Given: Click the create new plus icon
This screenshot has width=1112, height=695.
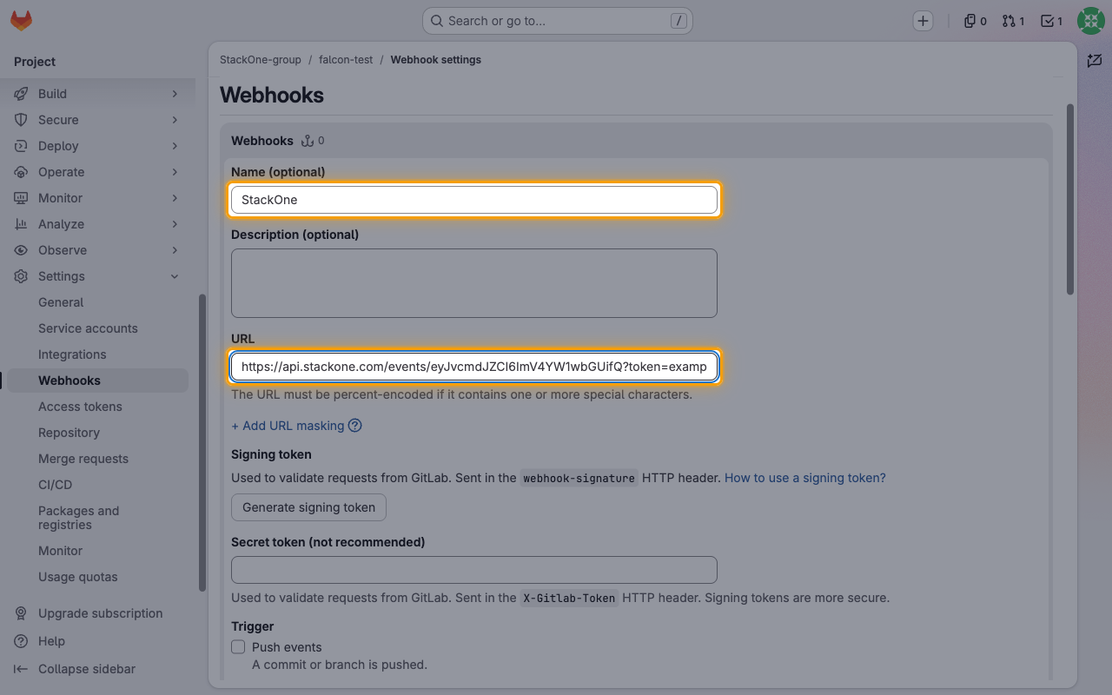Looking at the screenshot, I should coord(923,21).
